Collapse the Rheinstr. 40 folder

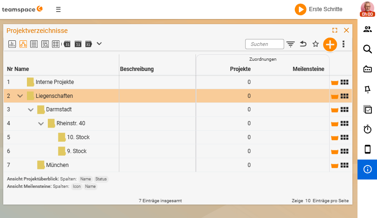pos(41,124)
